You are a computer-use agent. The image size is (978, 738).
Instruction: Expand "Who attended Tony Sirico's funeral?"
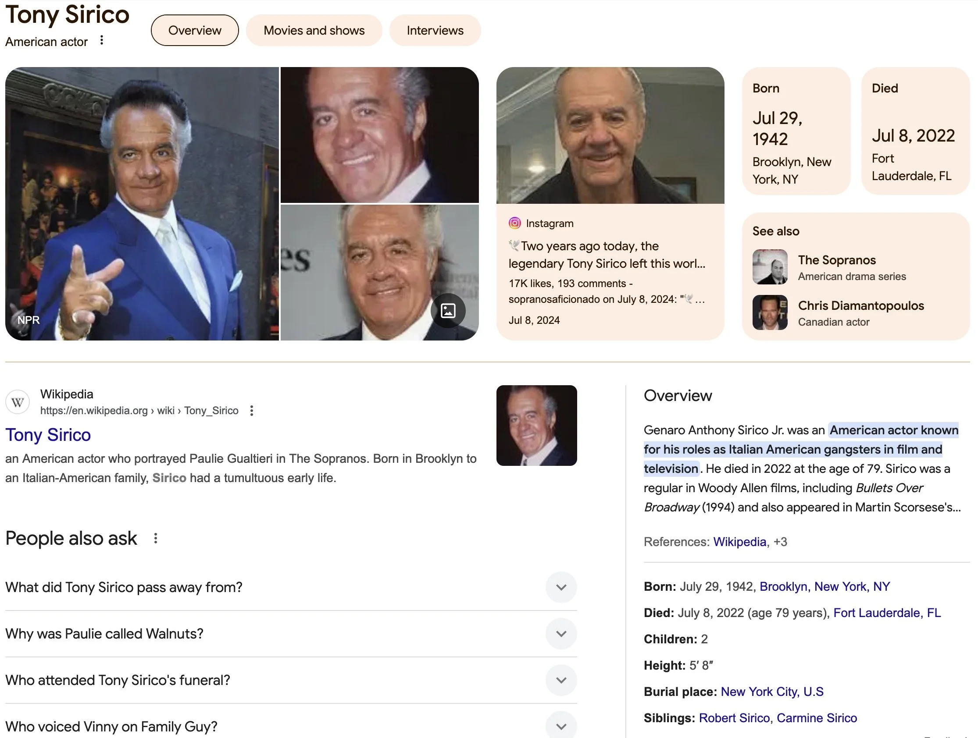click(x=561, y=680)
